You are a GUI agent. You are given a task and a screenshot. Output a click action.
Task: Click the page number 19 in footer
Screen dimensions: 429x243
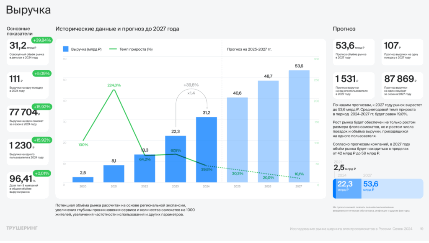(421, 228)
